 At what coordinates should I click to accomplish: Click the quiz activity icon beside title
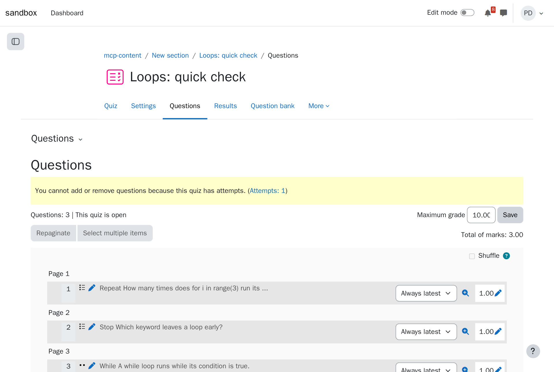(115, 77)
